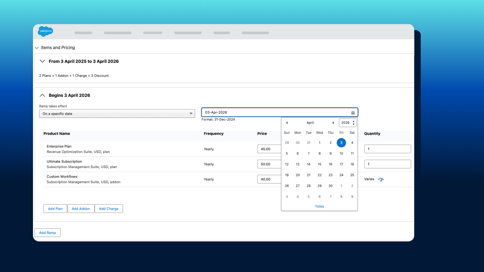Click the Add Plan button
The height and width of the screenshot is (272, 484).
55,209
